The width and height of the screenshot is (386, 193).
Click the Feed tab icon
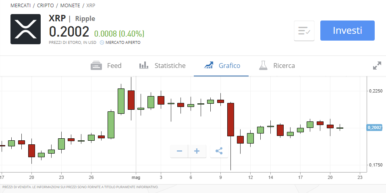pyautogui.click(x=96, y=66)
